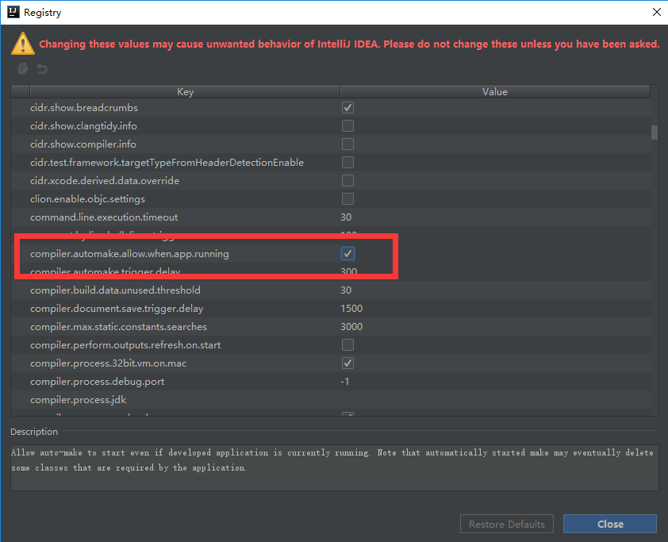
Task: Select the compiler.automake.allow.when.app.running key
Action: point(129,254)
